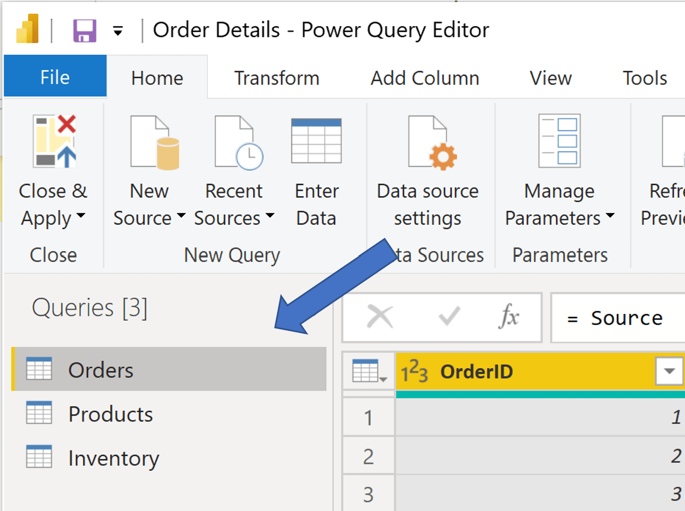This screenshot has width=685, height=511.
Task: Open the OrderID column filter dropdown
Action: [669, 371]
